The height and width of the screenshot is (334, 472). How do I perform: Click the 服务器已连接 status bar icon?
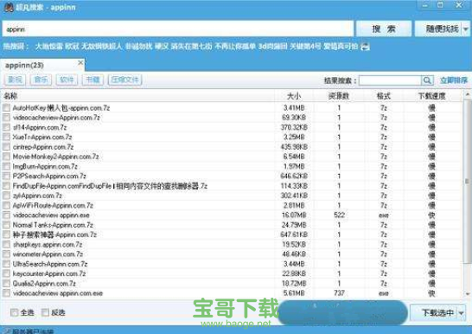tap(7, 331)
